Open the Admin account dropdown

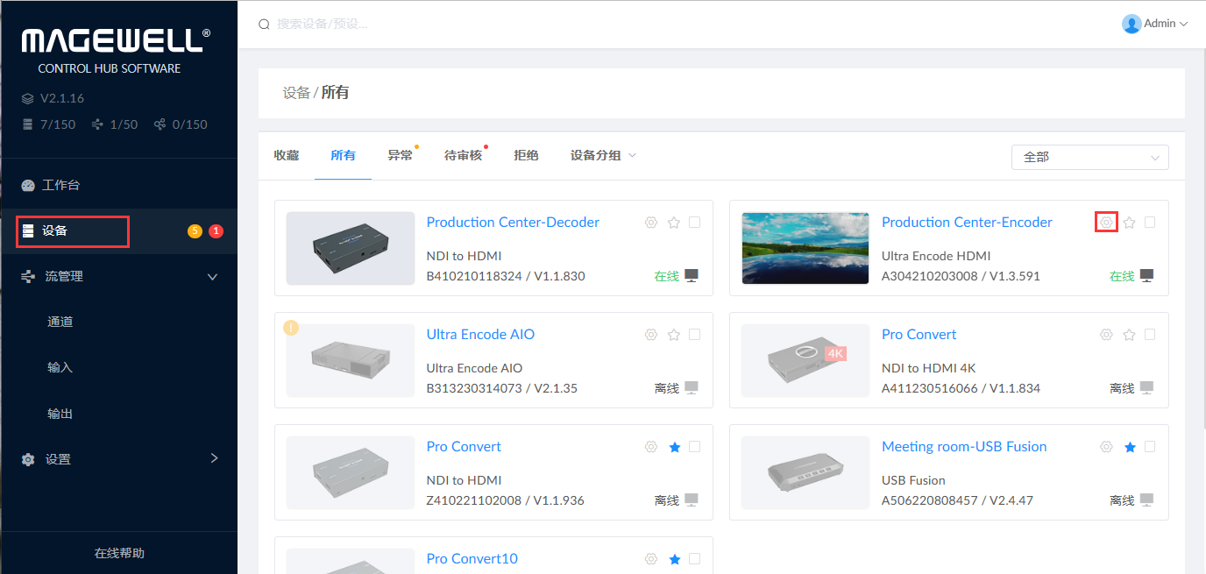coord(1155,25)
